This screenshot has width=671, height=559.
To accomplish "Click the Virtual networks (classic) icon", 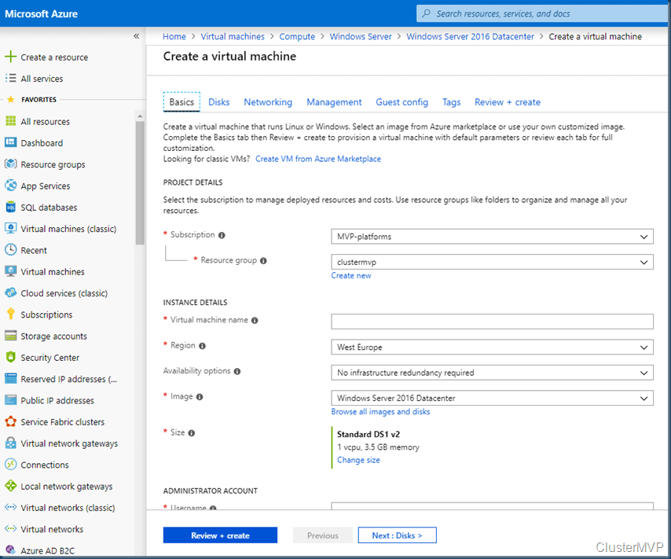I will (10, 507).
